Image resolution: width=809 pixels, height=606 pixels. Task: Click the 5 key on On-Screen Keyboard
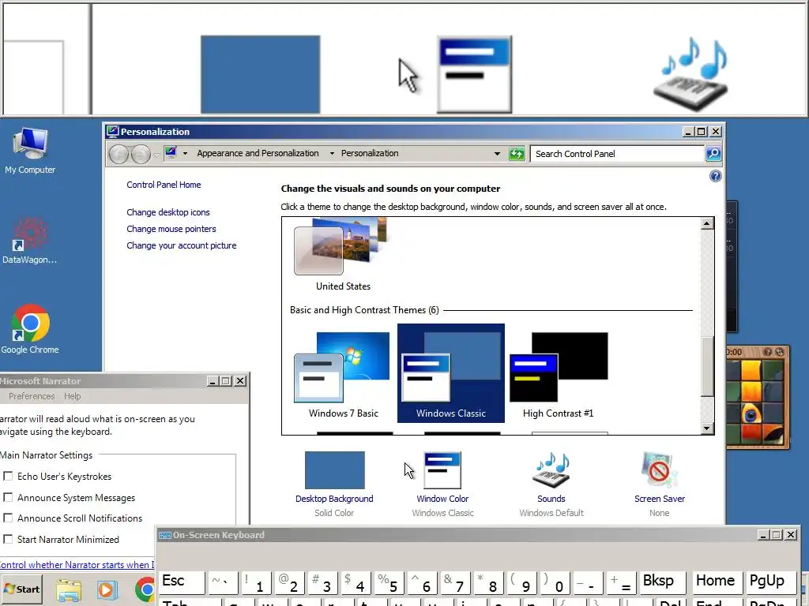click(x=388, y=582)
